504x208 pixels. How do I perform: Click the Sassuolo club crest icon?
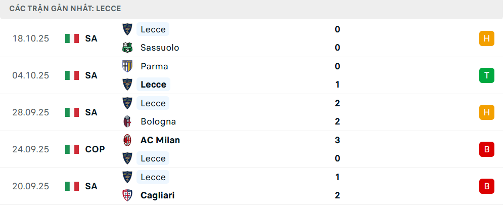127,48
